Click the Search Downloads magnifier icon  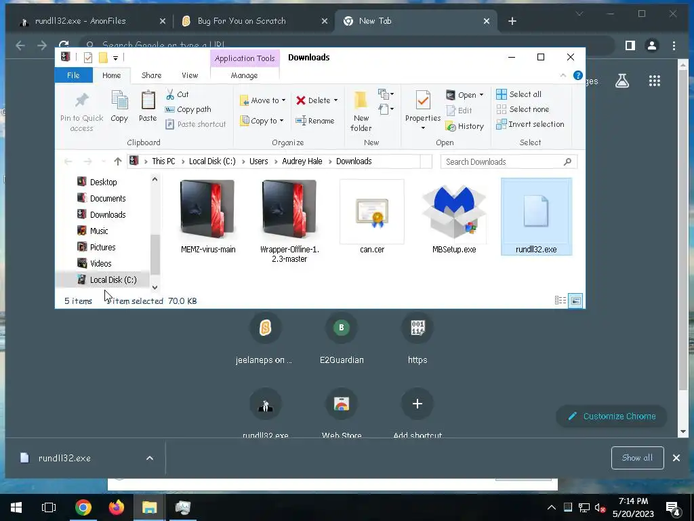[567, 161]
